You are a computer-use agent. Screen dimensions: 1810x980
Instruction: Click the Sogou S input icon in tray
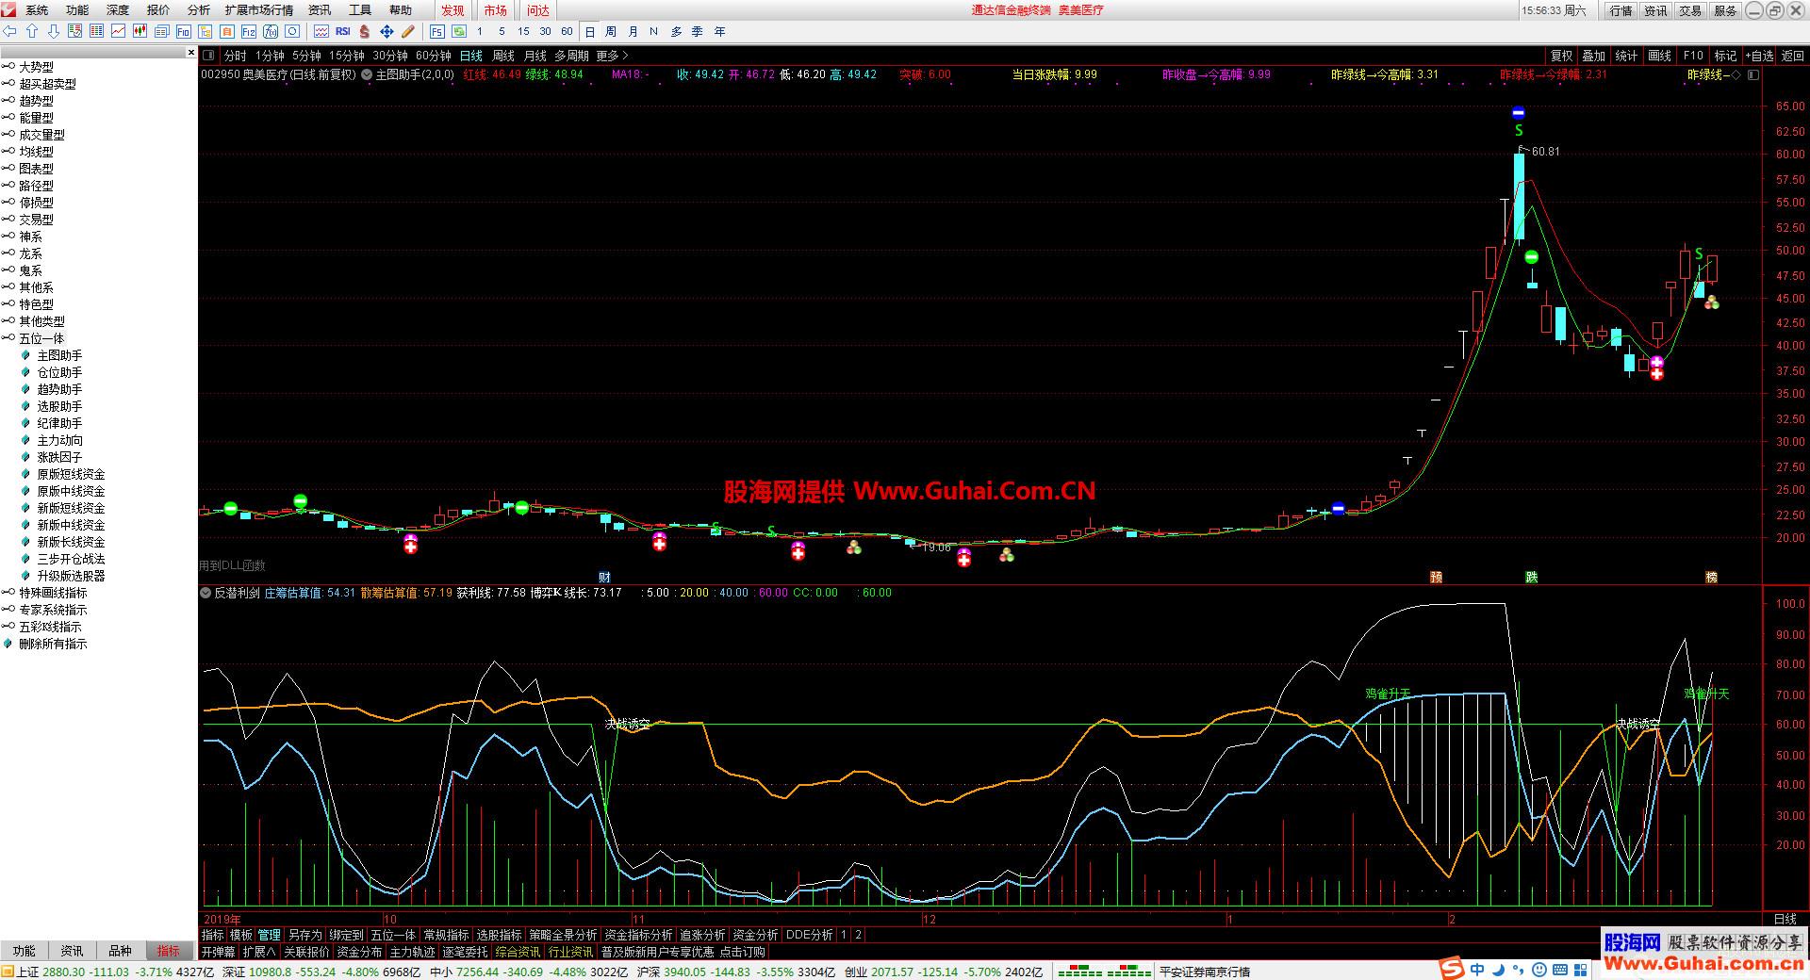click(x=1452, y=969)
